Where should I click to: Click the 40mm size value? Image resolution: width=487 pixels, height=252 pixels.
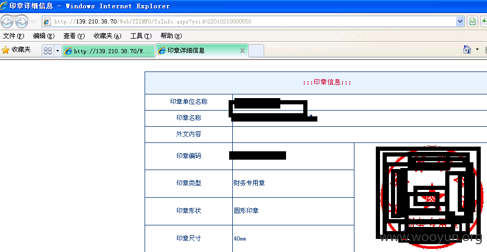click(240, 238)
